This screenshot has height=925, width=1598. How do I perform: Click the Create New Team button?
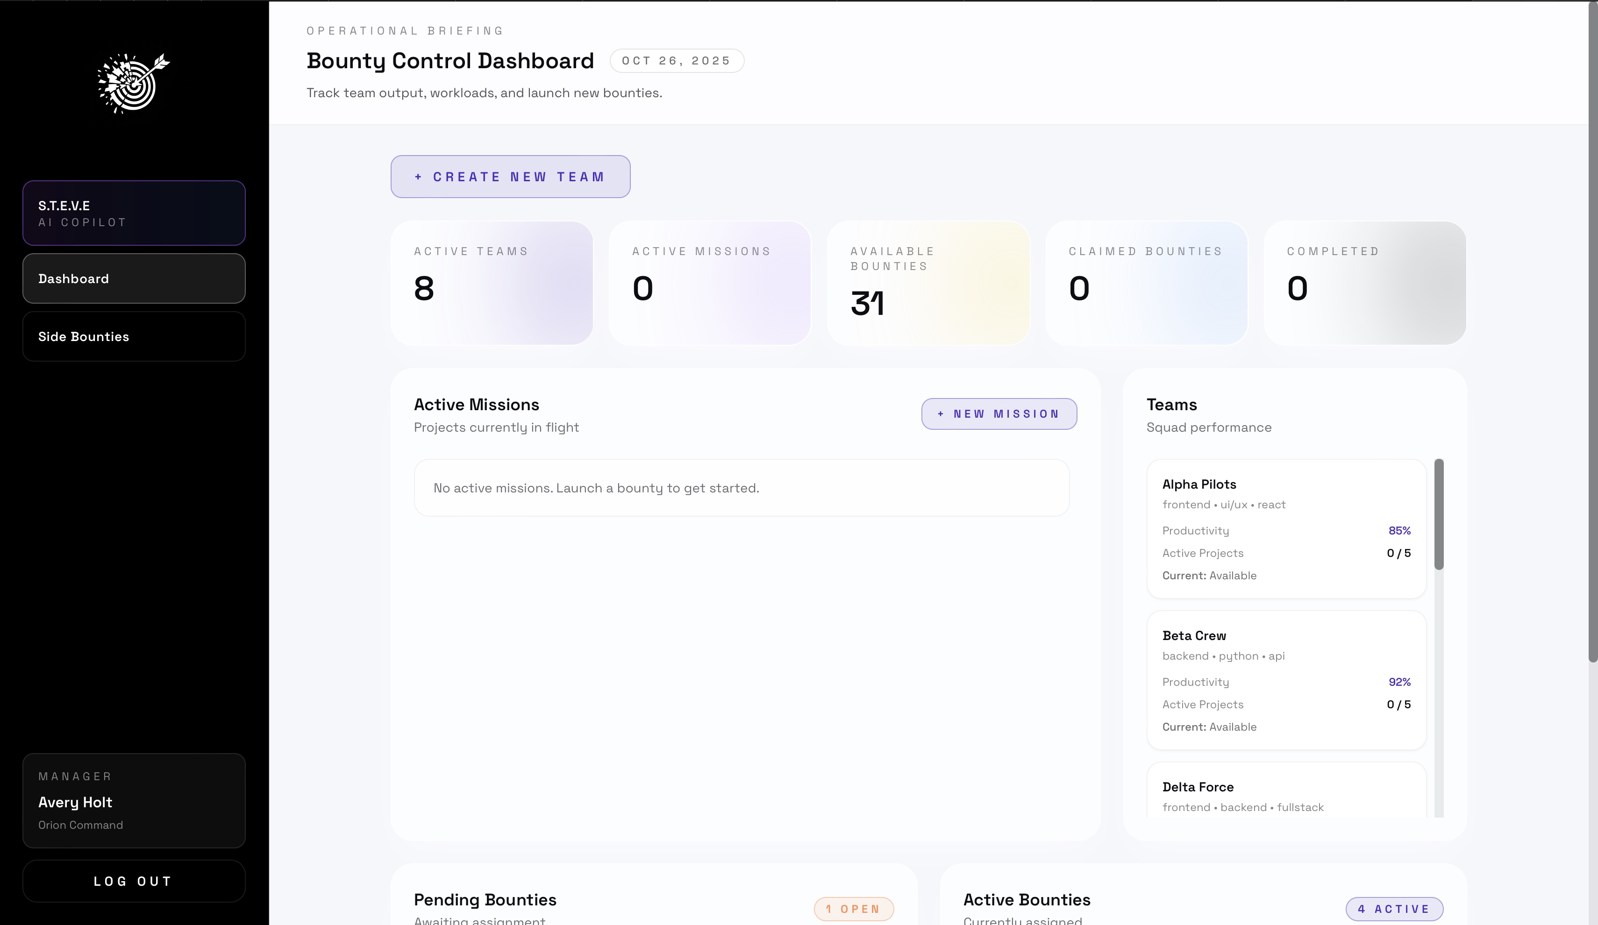click(x=510, y=177)
